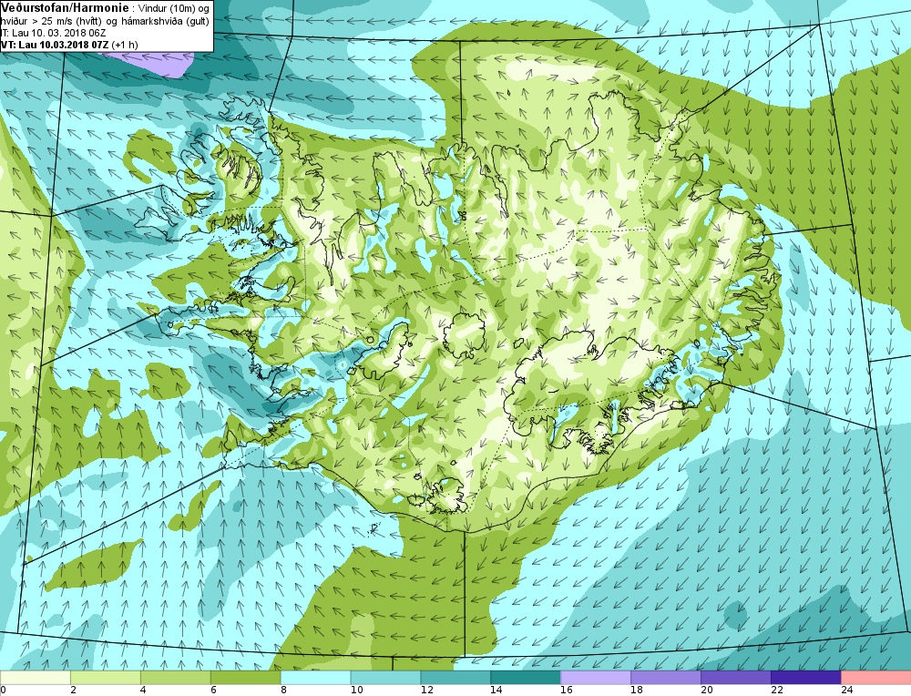Click the 22–24 m/s dark indigo legend swatch

(806, 678)
